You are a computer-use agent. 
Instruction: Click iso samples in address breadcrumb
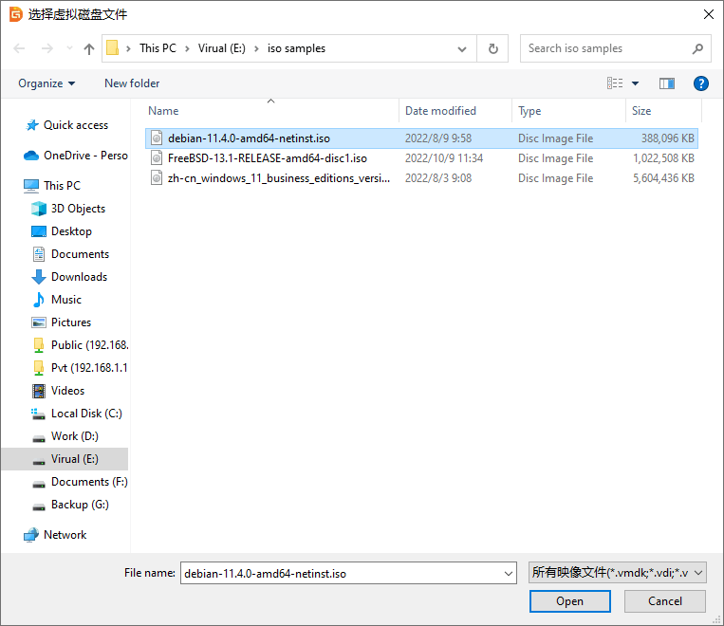296,48
